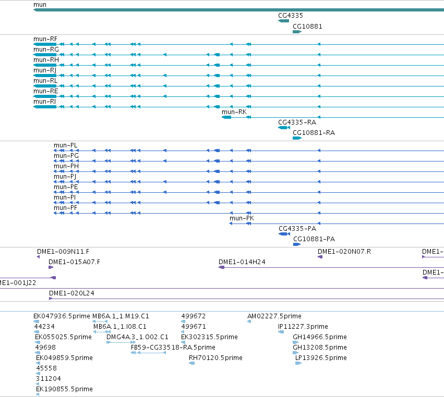444x397 pixels.
Task: Click the CG10881-PA coding glyph
Action: [x=297, y=244]
